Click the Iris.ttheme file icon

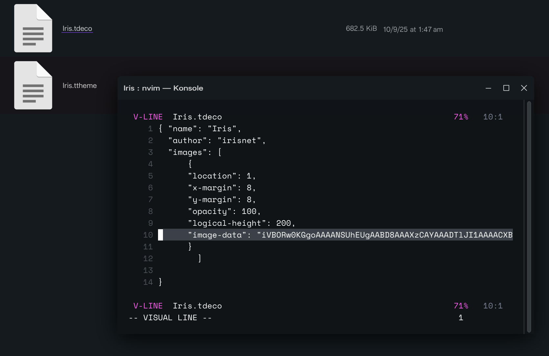click(x=33, y=85)
